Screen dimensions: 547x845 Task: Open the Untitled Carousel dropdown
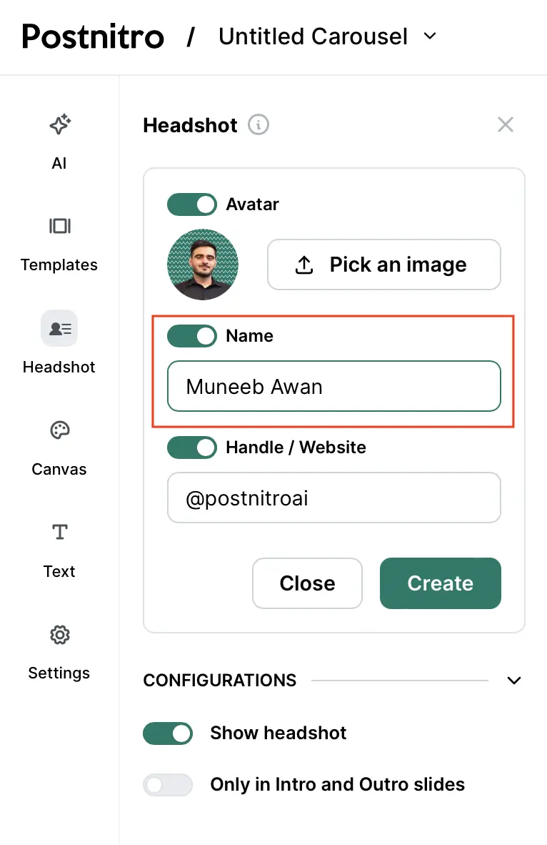[430, 36]
